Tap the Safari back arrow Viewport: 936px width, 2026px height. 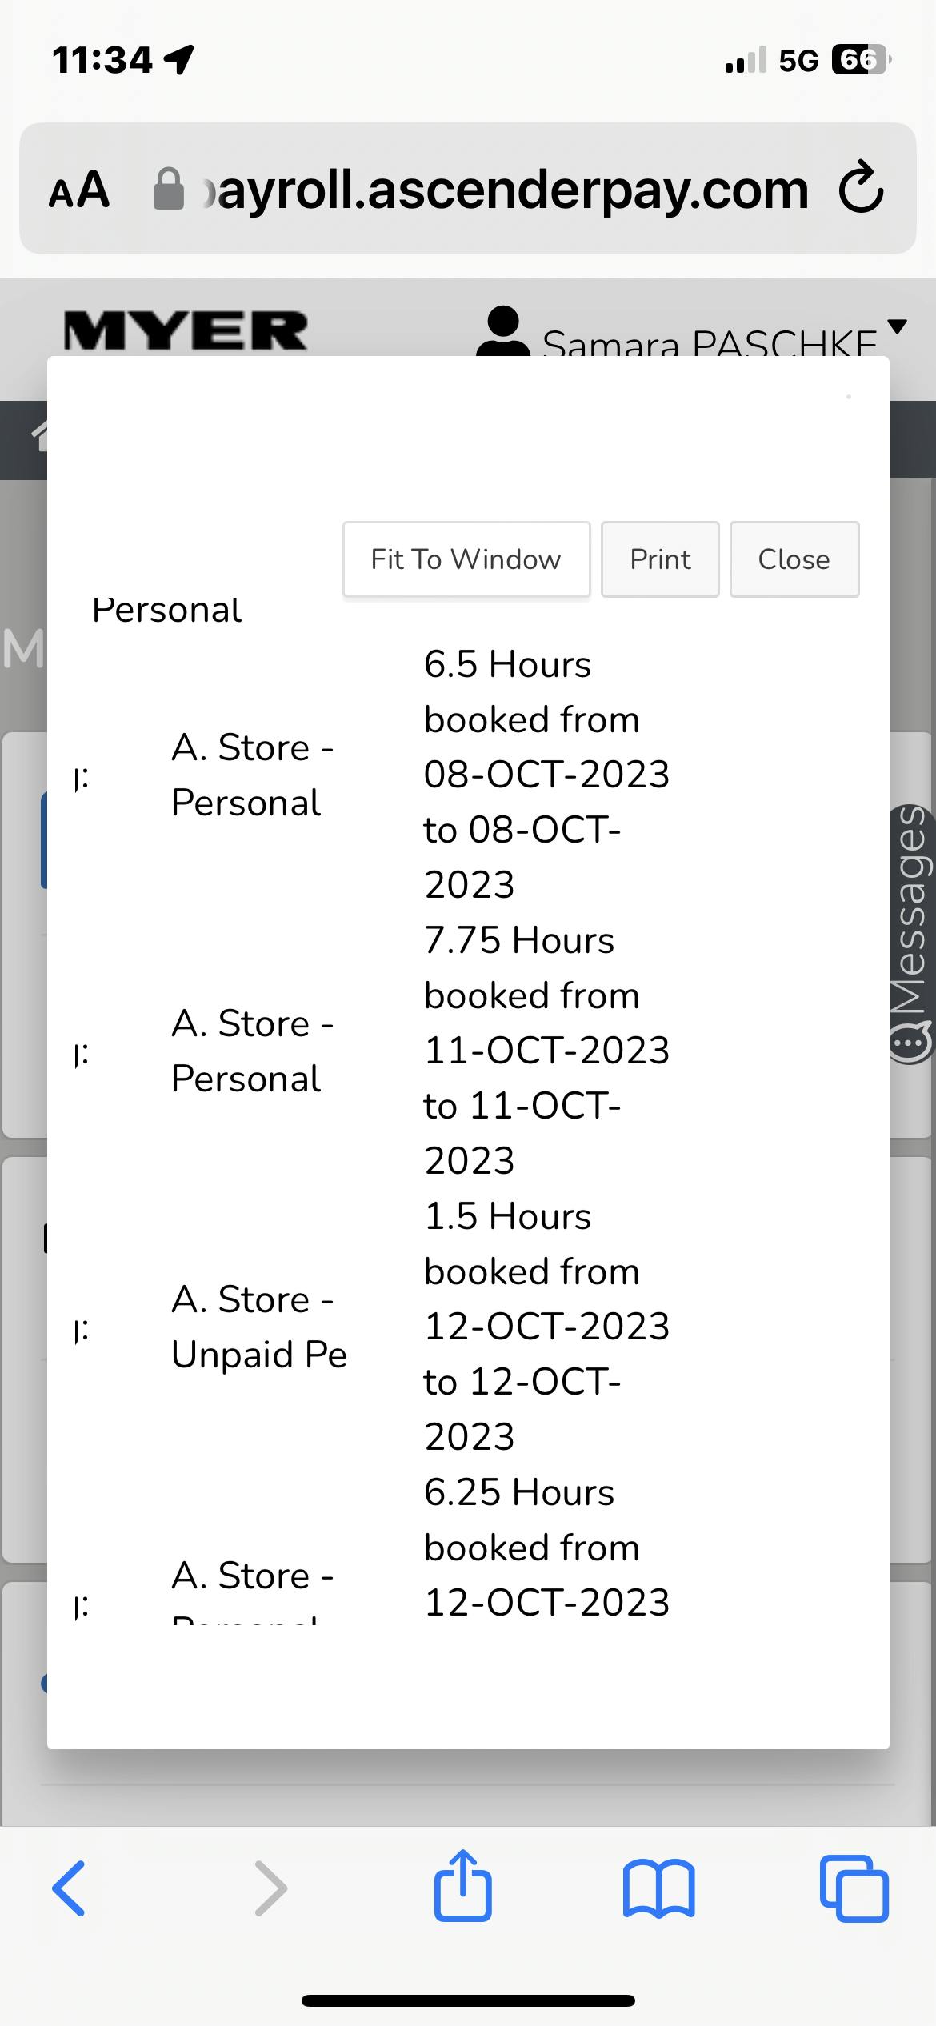pyautogui.click(x=69, y=1888)
